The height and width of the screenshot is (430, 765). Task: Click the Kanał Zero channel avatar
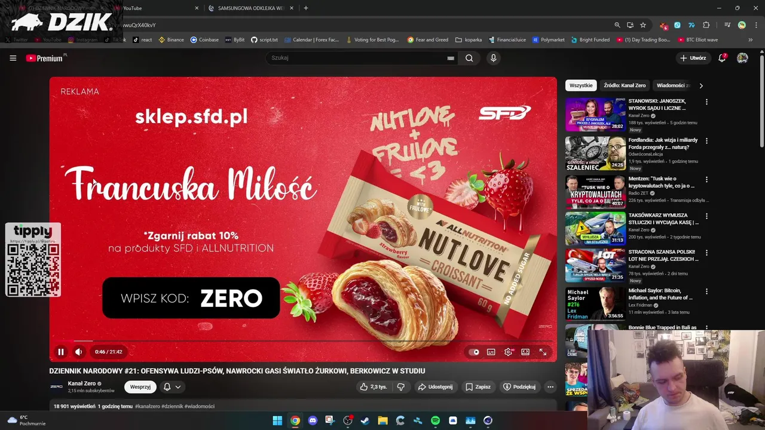56,387
